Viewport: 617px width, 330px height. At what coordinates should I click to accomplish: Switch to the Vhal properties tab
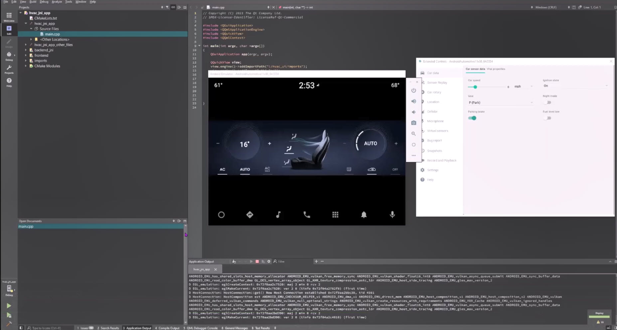pyautogui.click(x=496, y=69)
